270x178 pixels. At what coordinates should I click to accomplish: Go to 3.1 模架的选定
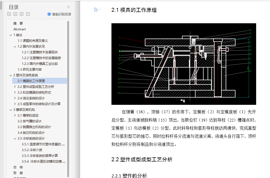click(28, 115)
